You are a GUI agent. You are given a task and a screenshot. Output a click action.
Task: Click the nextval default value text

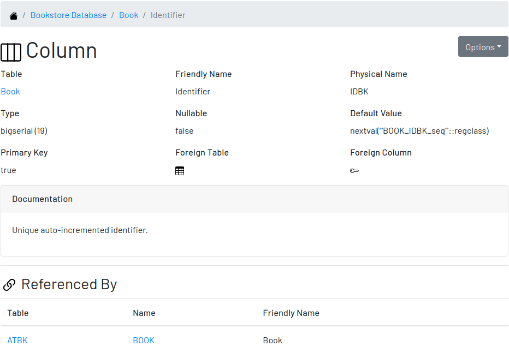pos(419,131)
